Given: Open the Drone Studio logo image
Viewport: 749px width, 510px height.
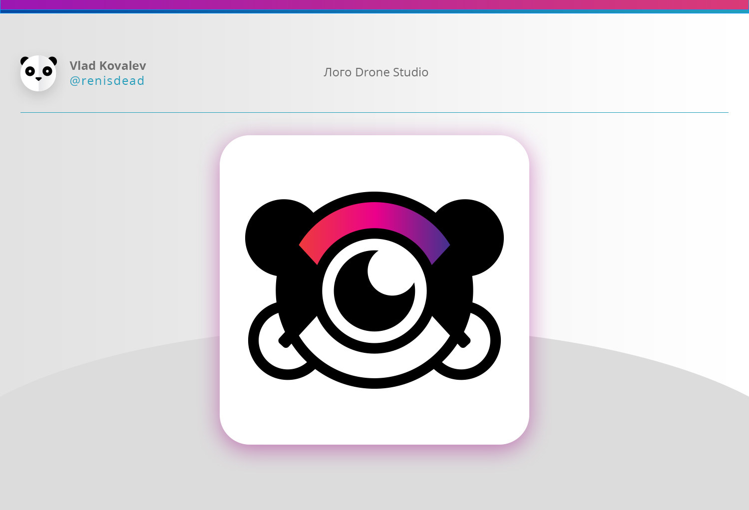Looking at the screenshot, I should [374, 290].
